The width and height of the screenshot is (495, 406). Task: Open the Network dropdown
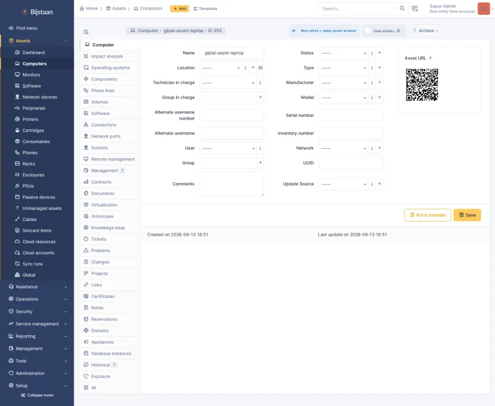344,148
